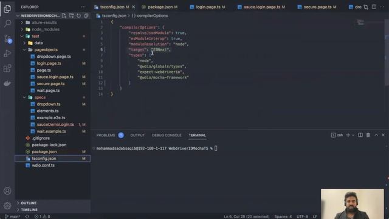
Task: Open the Accounts menu icon
Action: (7, 190)
